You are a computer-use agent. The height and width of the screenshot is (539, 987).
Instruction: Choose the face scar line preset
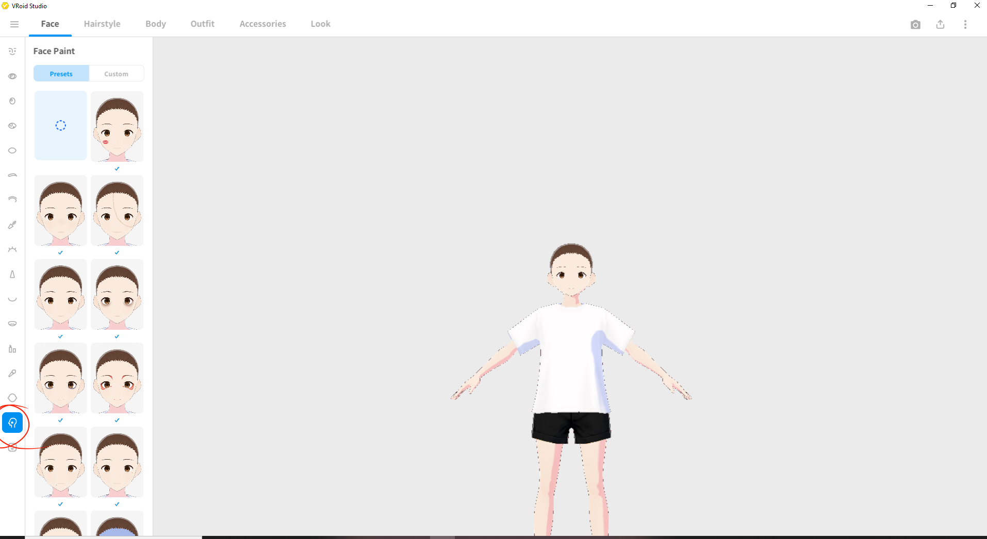(117, 210)
